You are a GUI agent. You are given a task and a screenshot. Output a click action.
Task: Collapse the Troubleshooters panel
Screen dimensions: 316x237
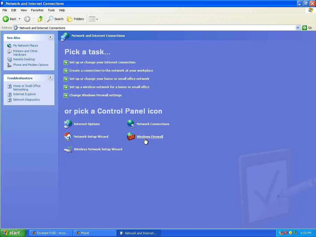[x=50, y=78]
